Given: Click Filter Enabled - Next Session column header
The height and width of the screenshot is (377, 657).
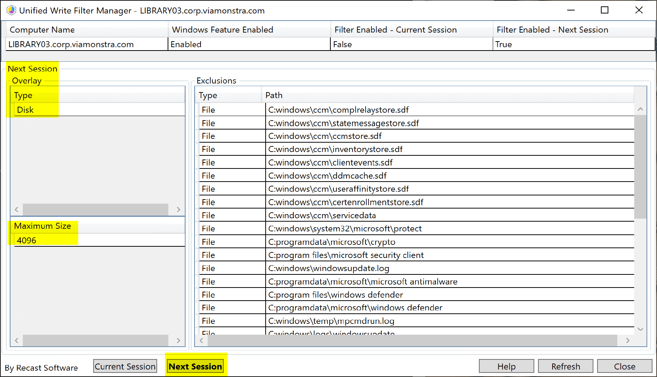Looking at the screenshot, I should [552, 30].
